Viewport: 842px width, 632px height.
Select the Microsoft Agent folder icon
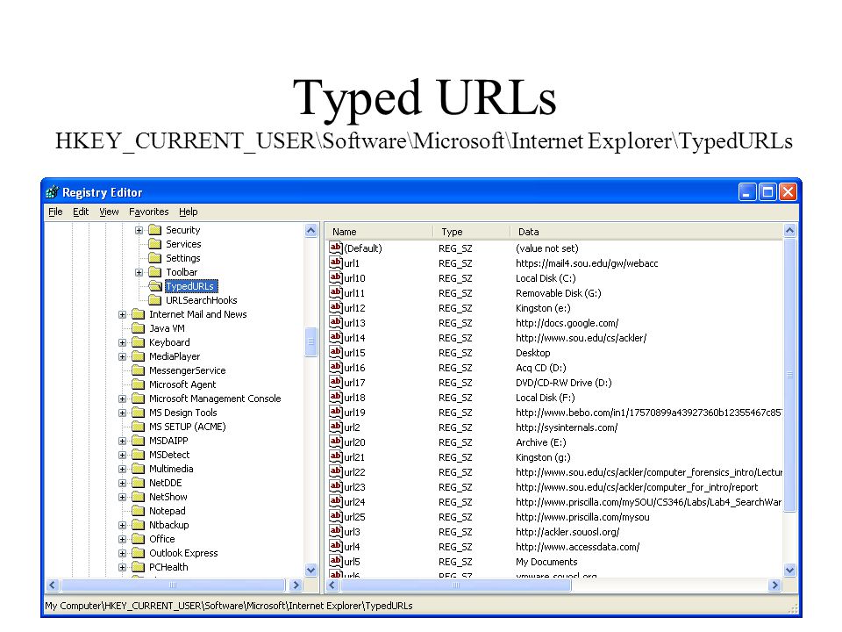[x=138, y=384]
